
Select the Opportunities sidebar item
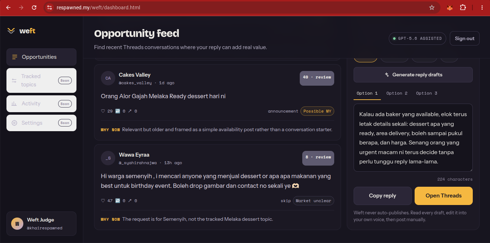[x=41, y=57]
